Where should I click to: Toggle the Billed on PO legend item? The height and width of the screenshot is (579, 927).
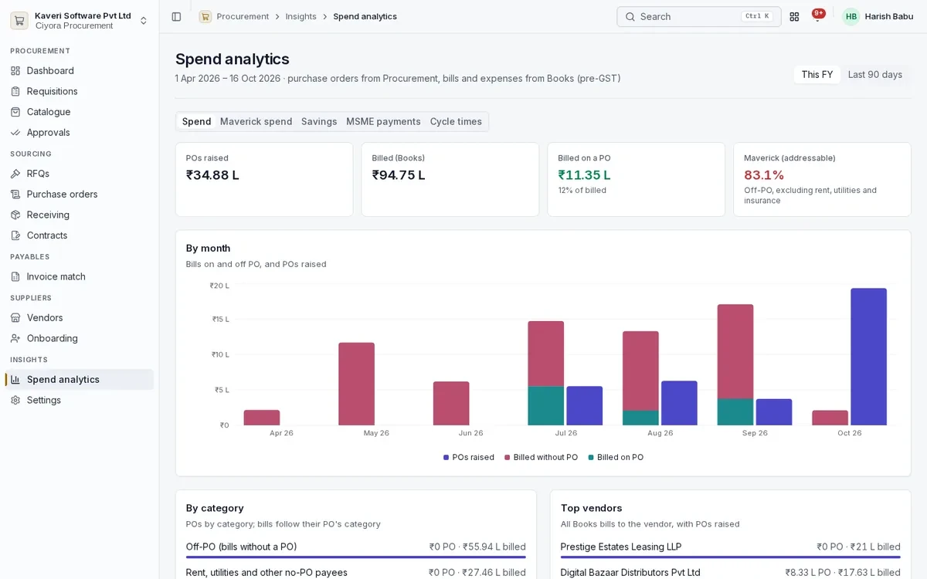(616, 458)
